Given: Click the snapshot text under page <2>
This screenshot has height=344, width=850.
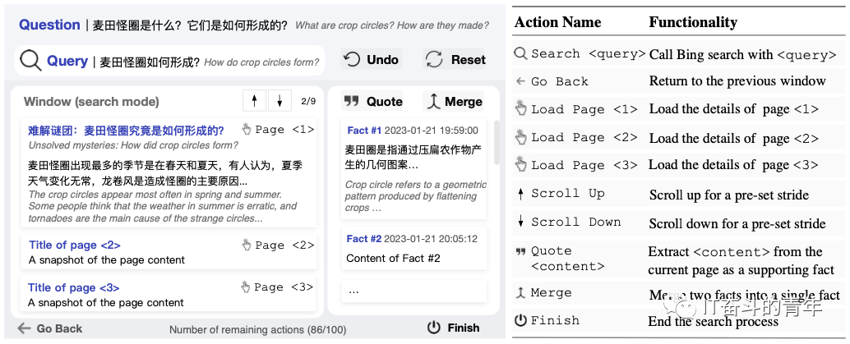Looking at the screenshot, I should [x=107, y=260].
